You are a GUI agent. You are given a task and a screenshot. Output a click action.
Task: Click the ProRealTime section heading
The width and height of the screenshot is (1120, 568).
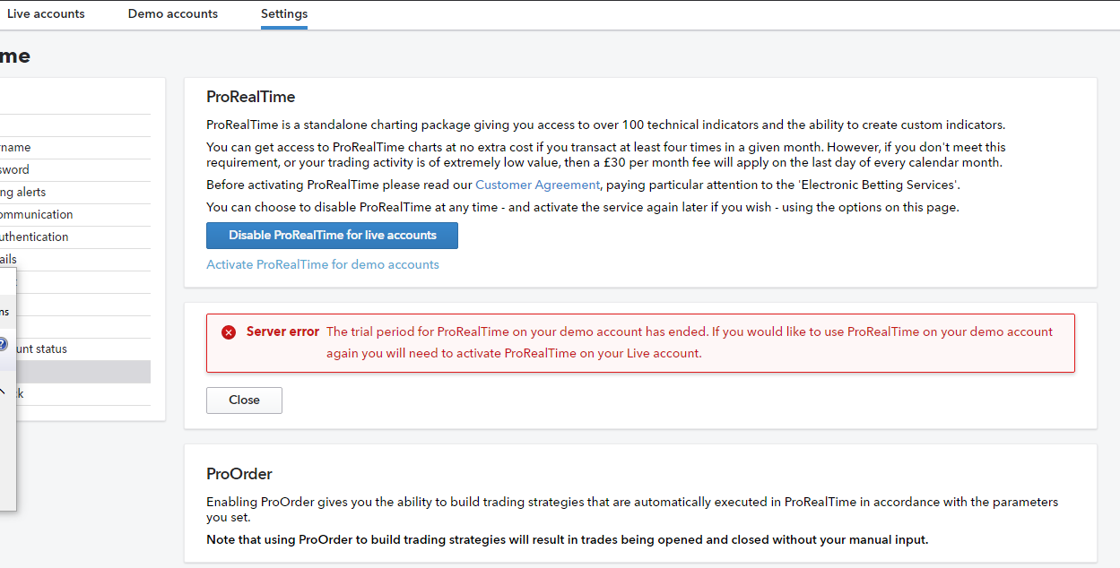[x=250, y=97]
